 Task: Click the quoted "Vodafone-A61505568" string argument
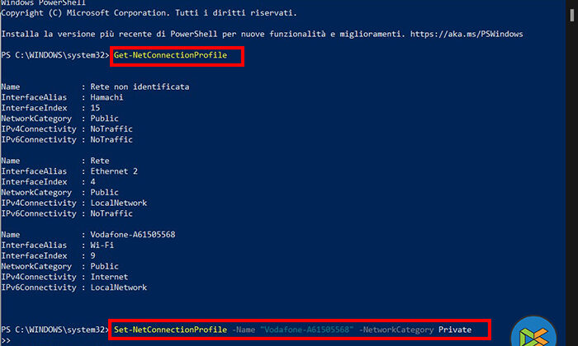pyautogui.click(x=306, y=330)
